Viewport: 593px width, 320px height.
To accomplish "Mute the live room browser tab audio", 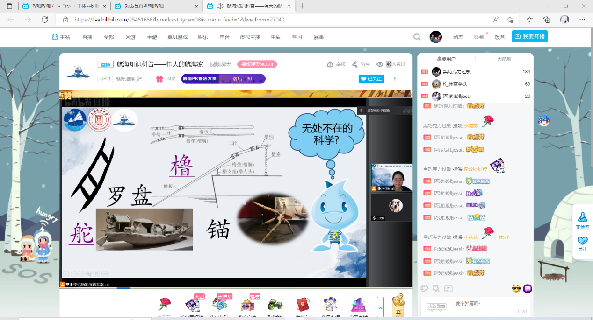I will 220,6.
